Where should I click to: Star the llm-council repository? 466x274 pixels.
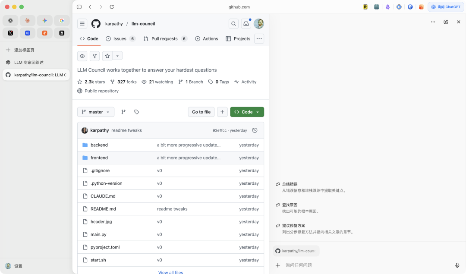coord(107,56)
